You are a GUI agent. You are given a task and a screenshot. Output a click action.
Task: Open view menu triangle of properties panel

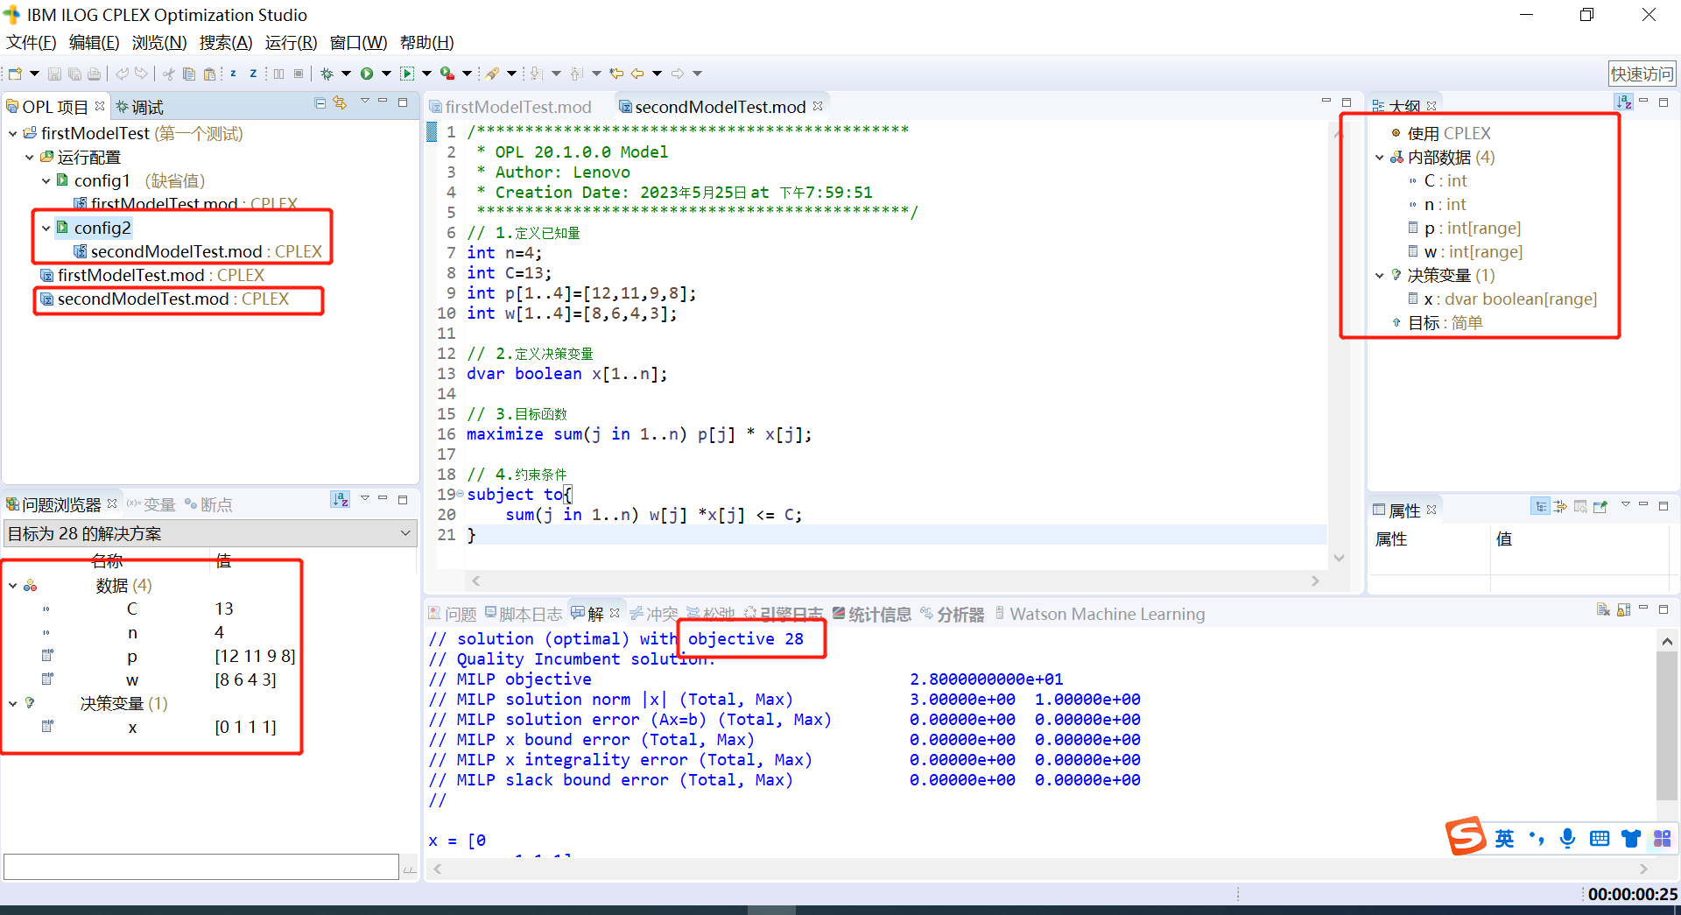coord(1626,503)
